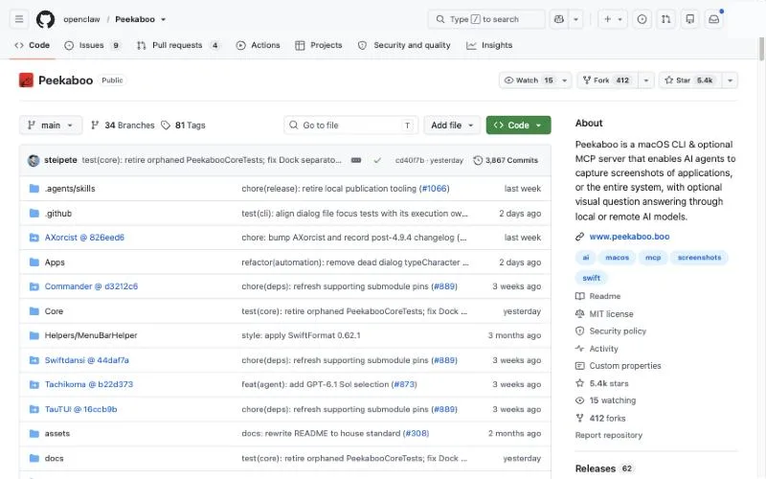Switch to the Projects tab

coord(319,45)
